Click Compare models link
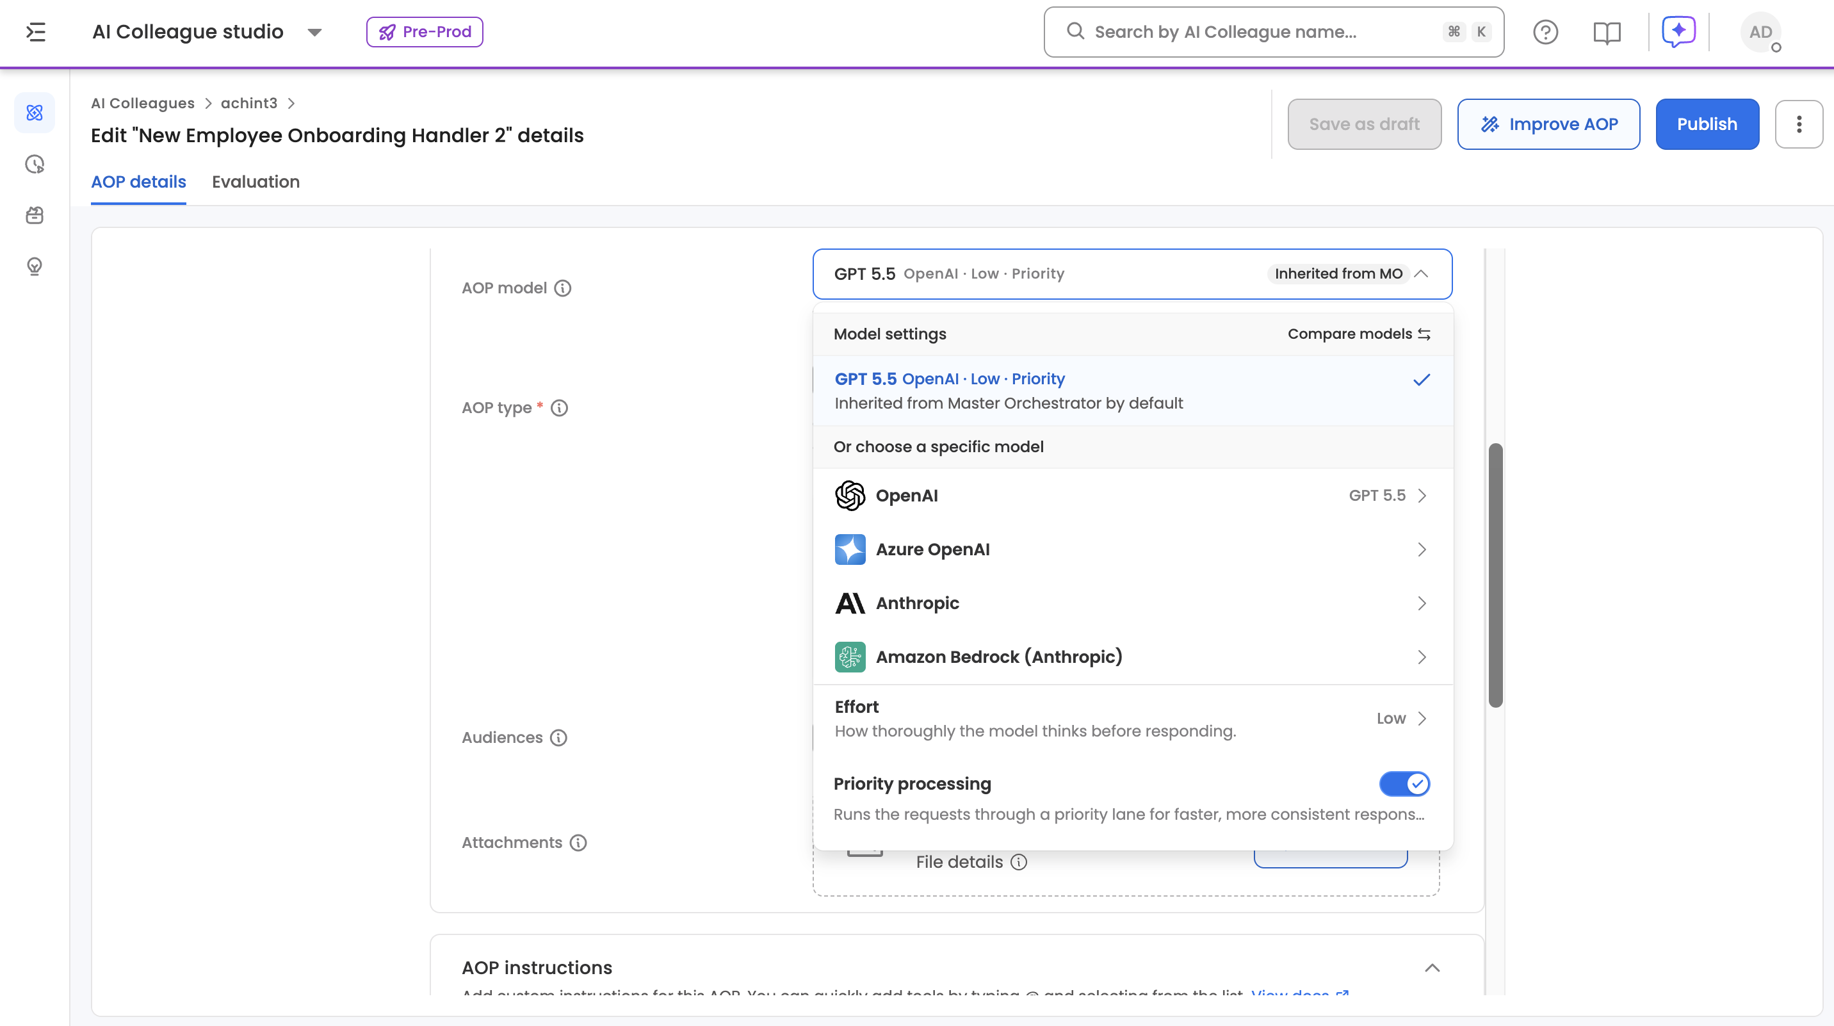Screen dimensions: 1834x1026 (1358, 334)
